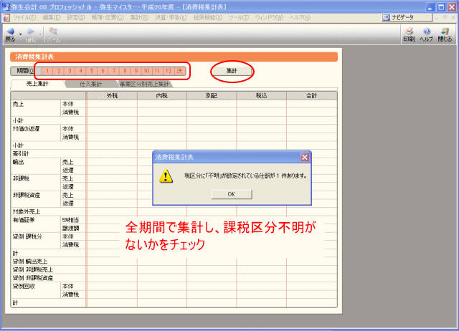Select period month 6
This screenshot has height=331, width=459.
(103, 71)
